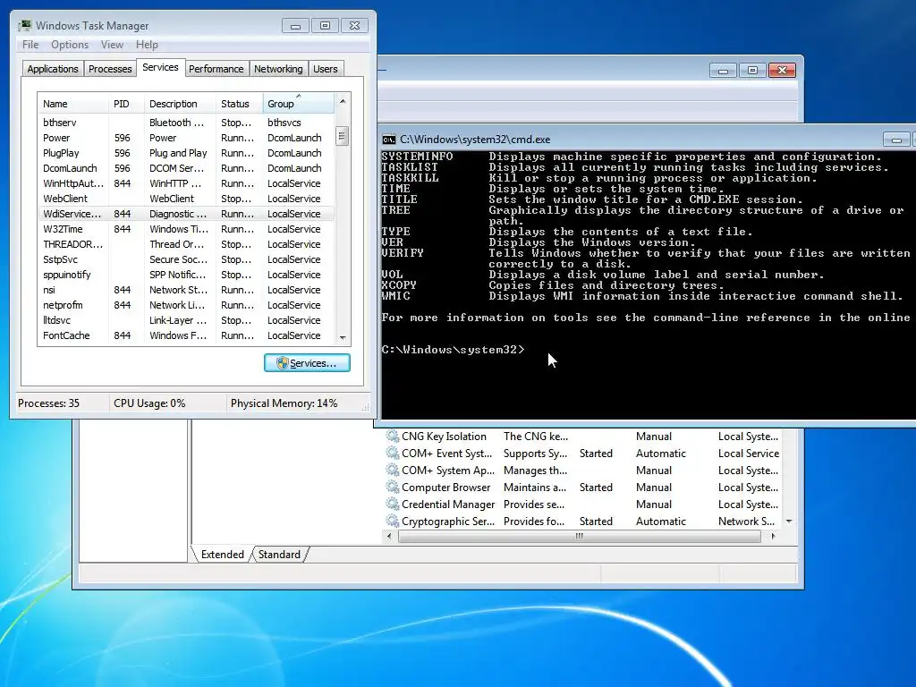Click the Services horizontal scrollbar thumb
This screenshot has width=916, height=687.
point(580,536)
